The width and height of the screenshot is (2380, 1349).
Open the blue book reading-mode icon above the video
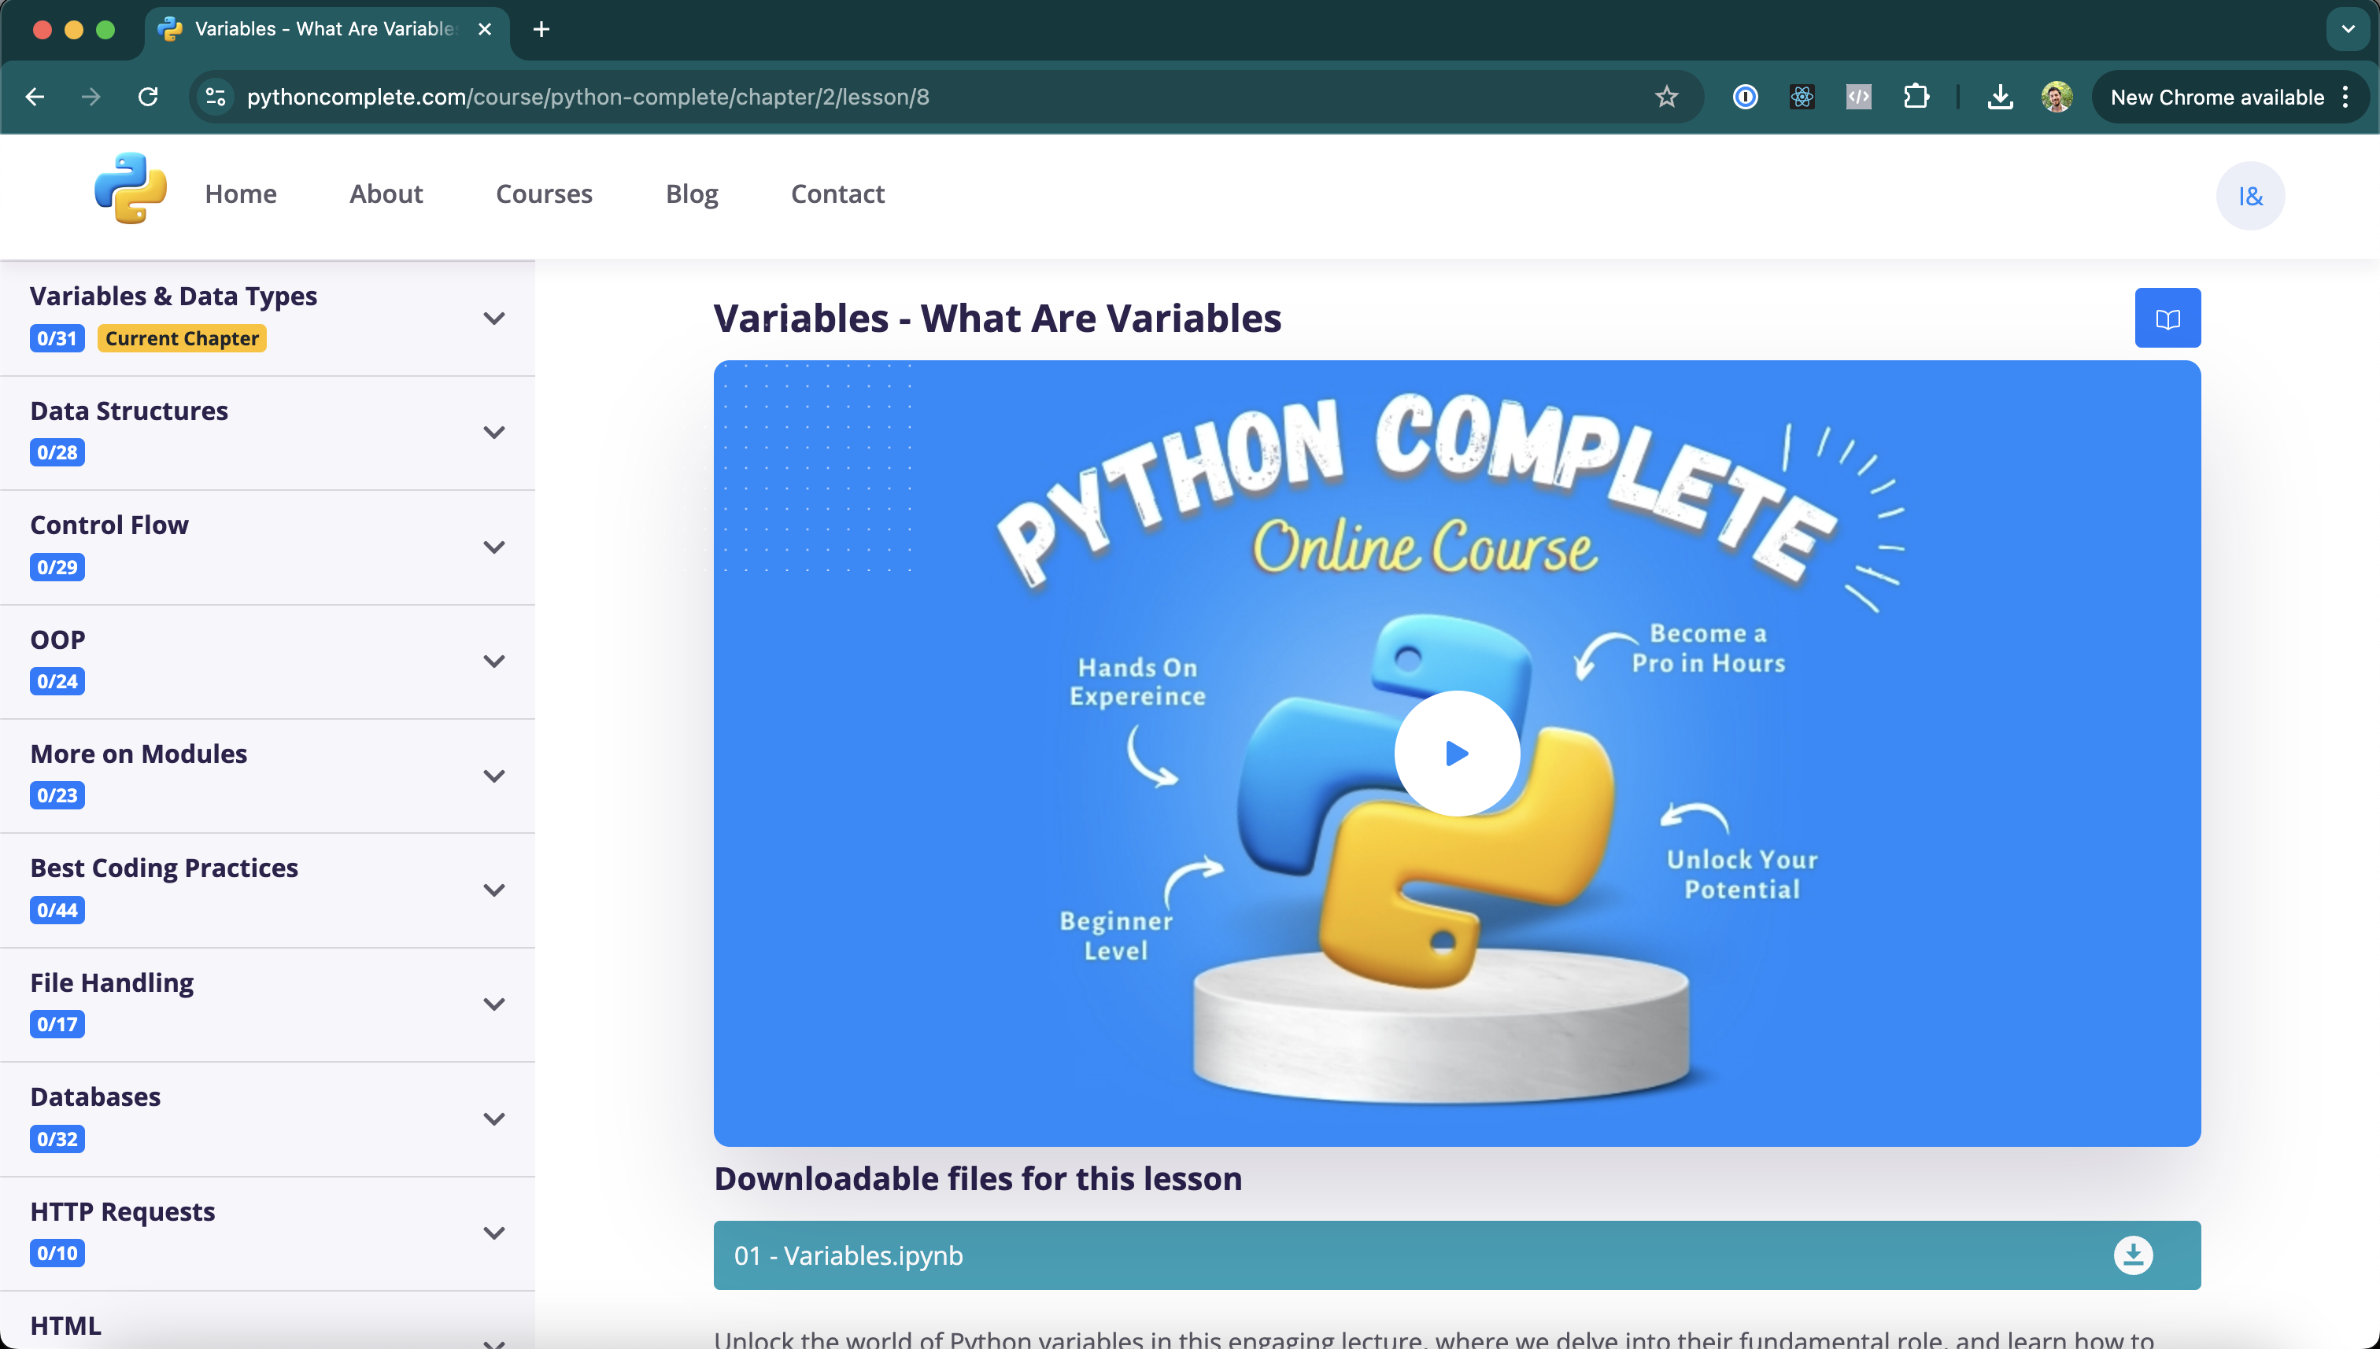tap(2167, 317)
